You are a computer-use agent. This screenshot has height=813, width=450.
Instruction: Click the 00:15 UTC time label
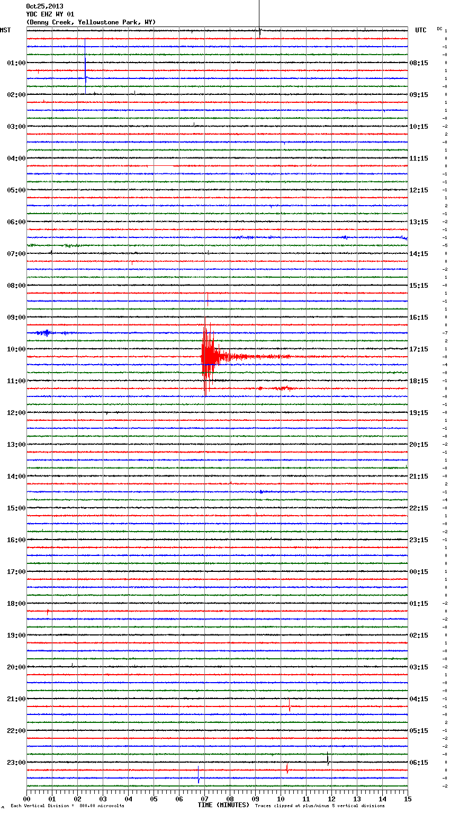419,572
